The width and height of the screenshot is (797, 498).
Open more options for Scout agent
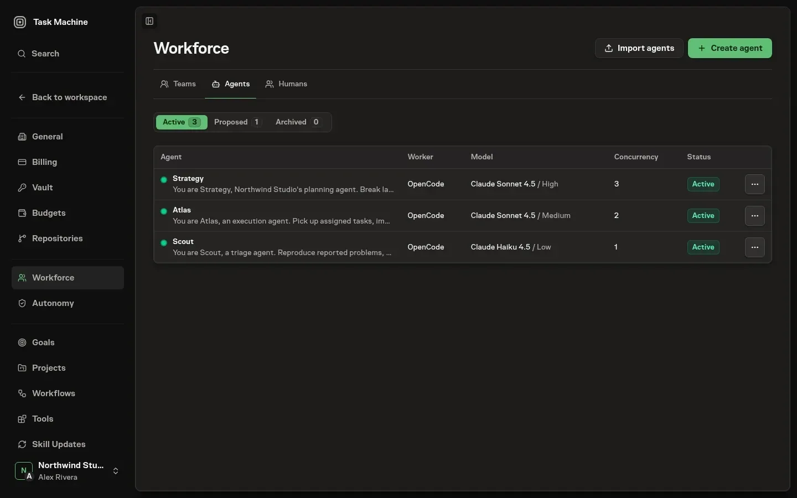click(755, 247)
